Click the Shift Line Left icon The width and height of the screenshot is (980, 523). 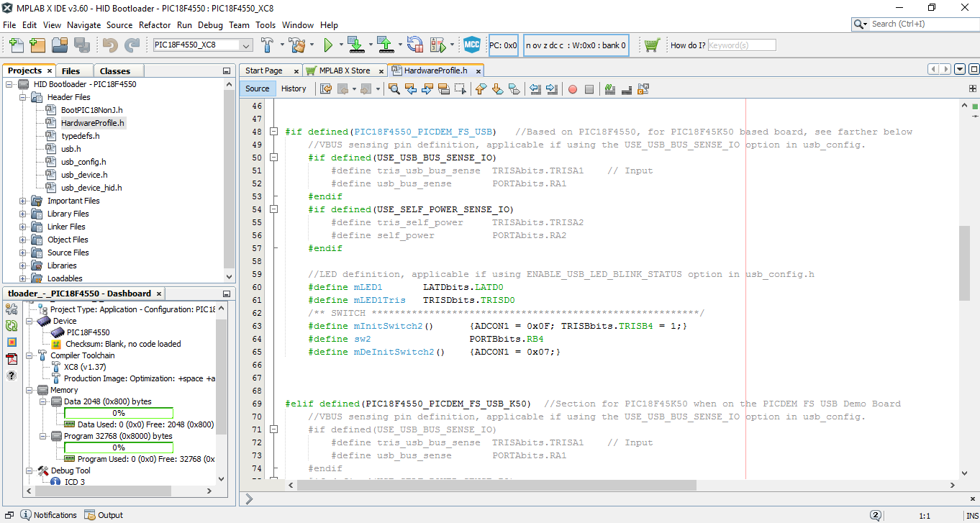click(x=535, y=89)
